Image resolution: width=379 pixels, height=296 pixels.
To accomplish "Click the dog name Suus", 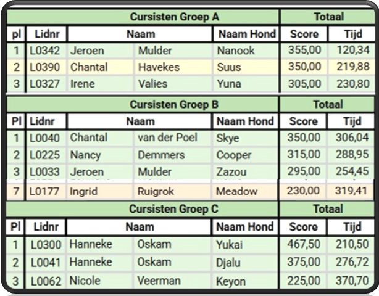I will (228, 67).
